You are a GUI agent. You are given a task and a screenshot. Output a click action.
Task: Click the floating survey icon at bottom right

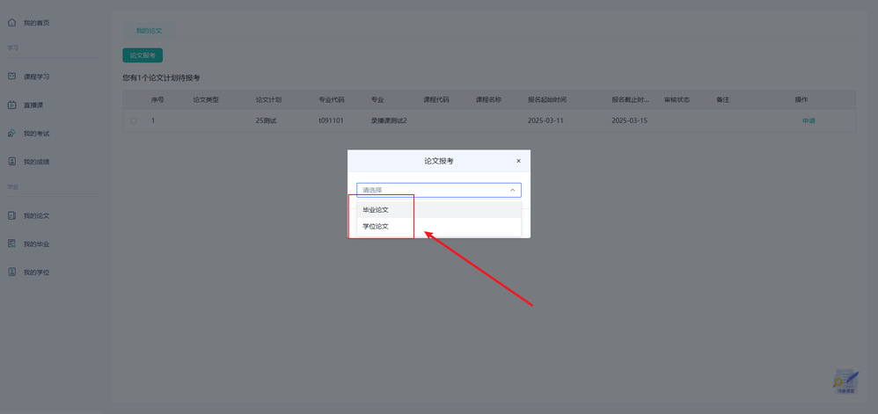[x=845, y=381]
